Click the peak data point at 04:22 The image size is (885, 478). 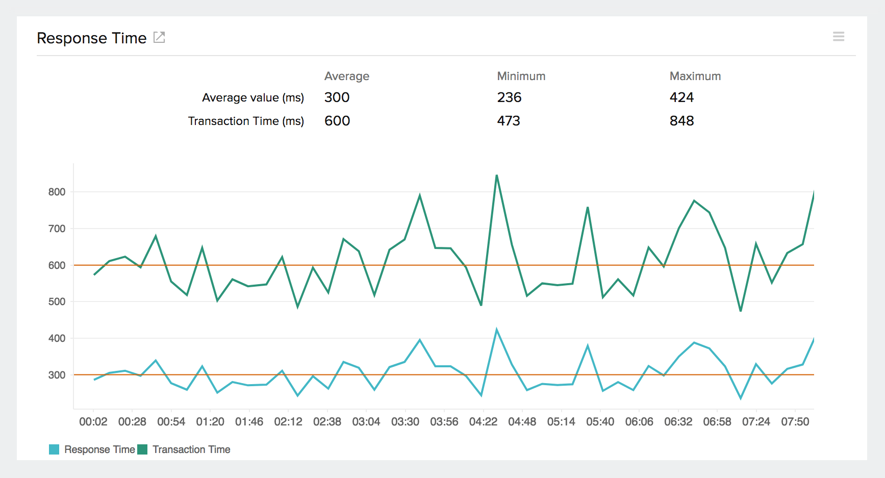(x=497, y=176)
